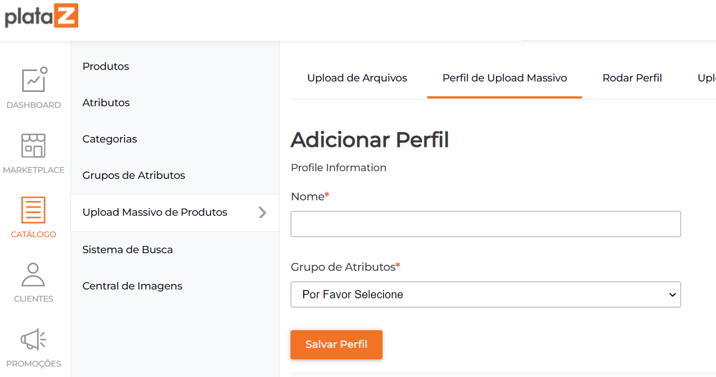This screenshot has width=716, height=377.
Task: Click into the Nome text field
Action: click(x=486, y=224)
